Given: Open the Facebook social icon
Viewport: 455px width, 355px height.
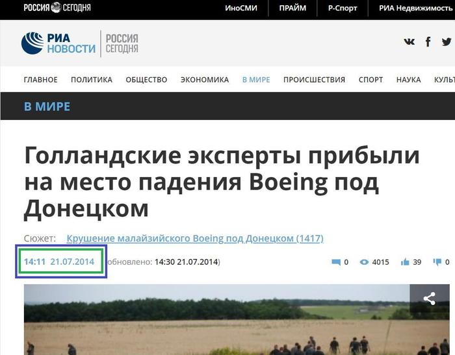Looking at the screenshot, I should 428,42.
